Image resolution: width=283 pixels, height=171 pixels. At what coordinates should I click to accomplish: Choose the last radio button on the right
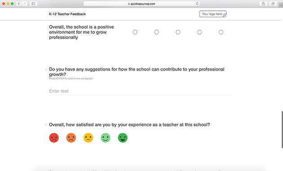[221, 32]
